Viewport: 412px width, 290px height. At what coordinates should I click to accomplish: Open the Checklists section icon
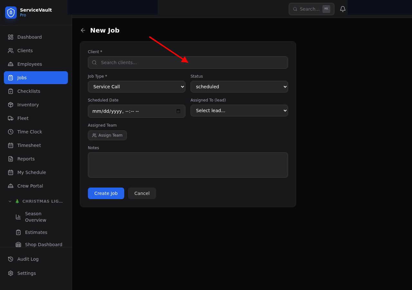[11, 91]
